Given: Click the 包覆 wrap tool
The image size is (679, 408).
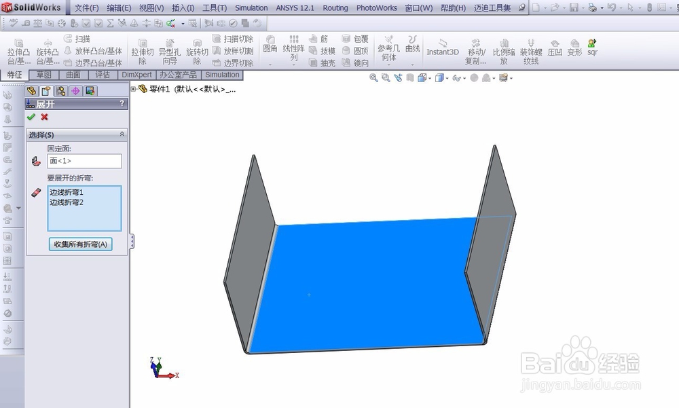Looking at the screenshot, I should (355, 39).
